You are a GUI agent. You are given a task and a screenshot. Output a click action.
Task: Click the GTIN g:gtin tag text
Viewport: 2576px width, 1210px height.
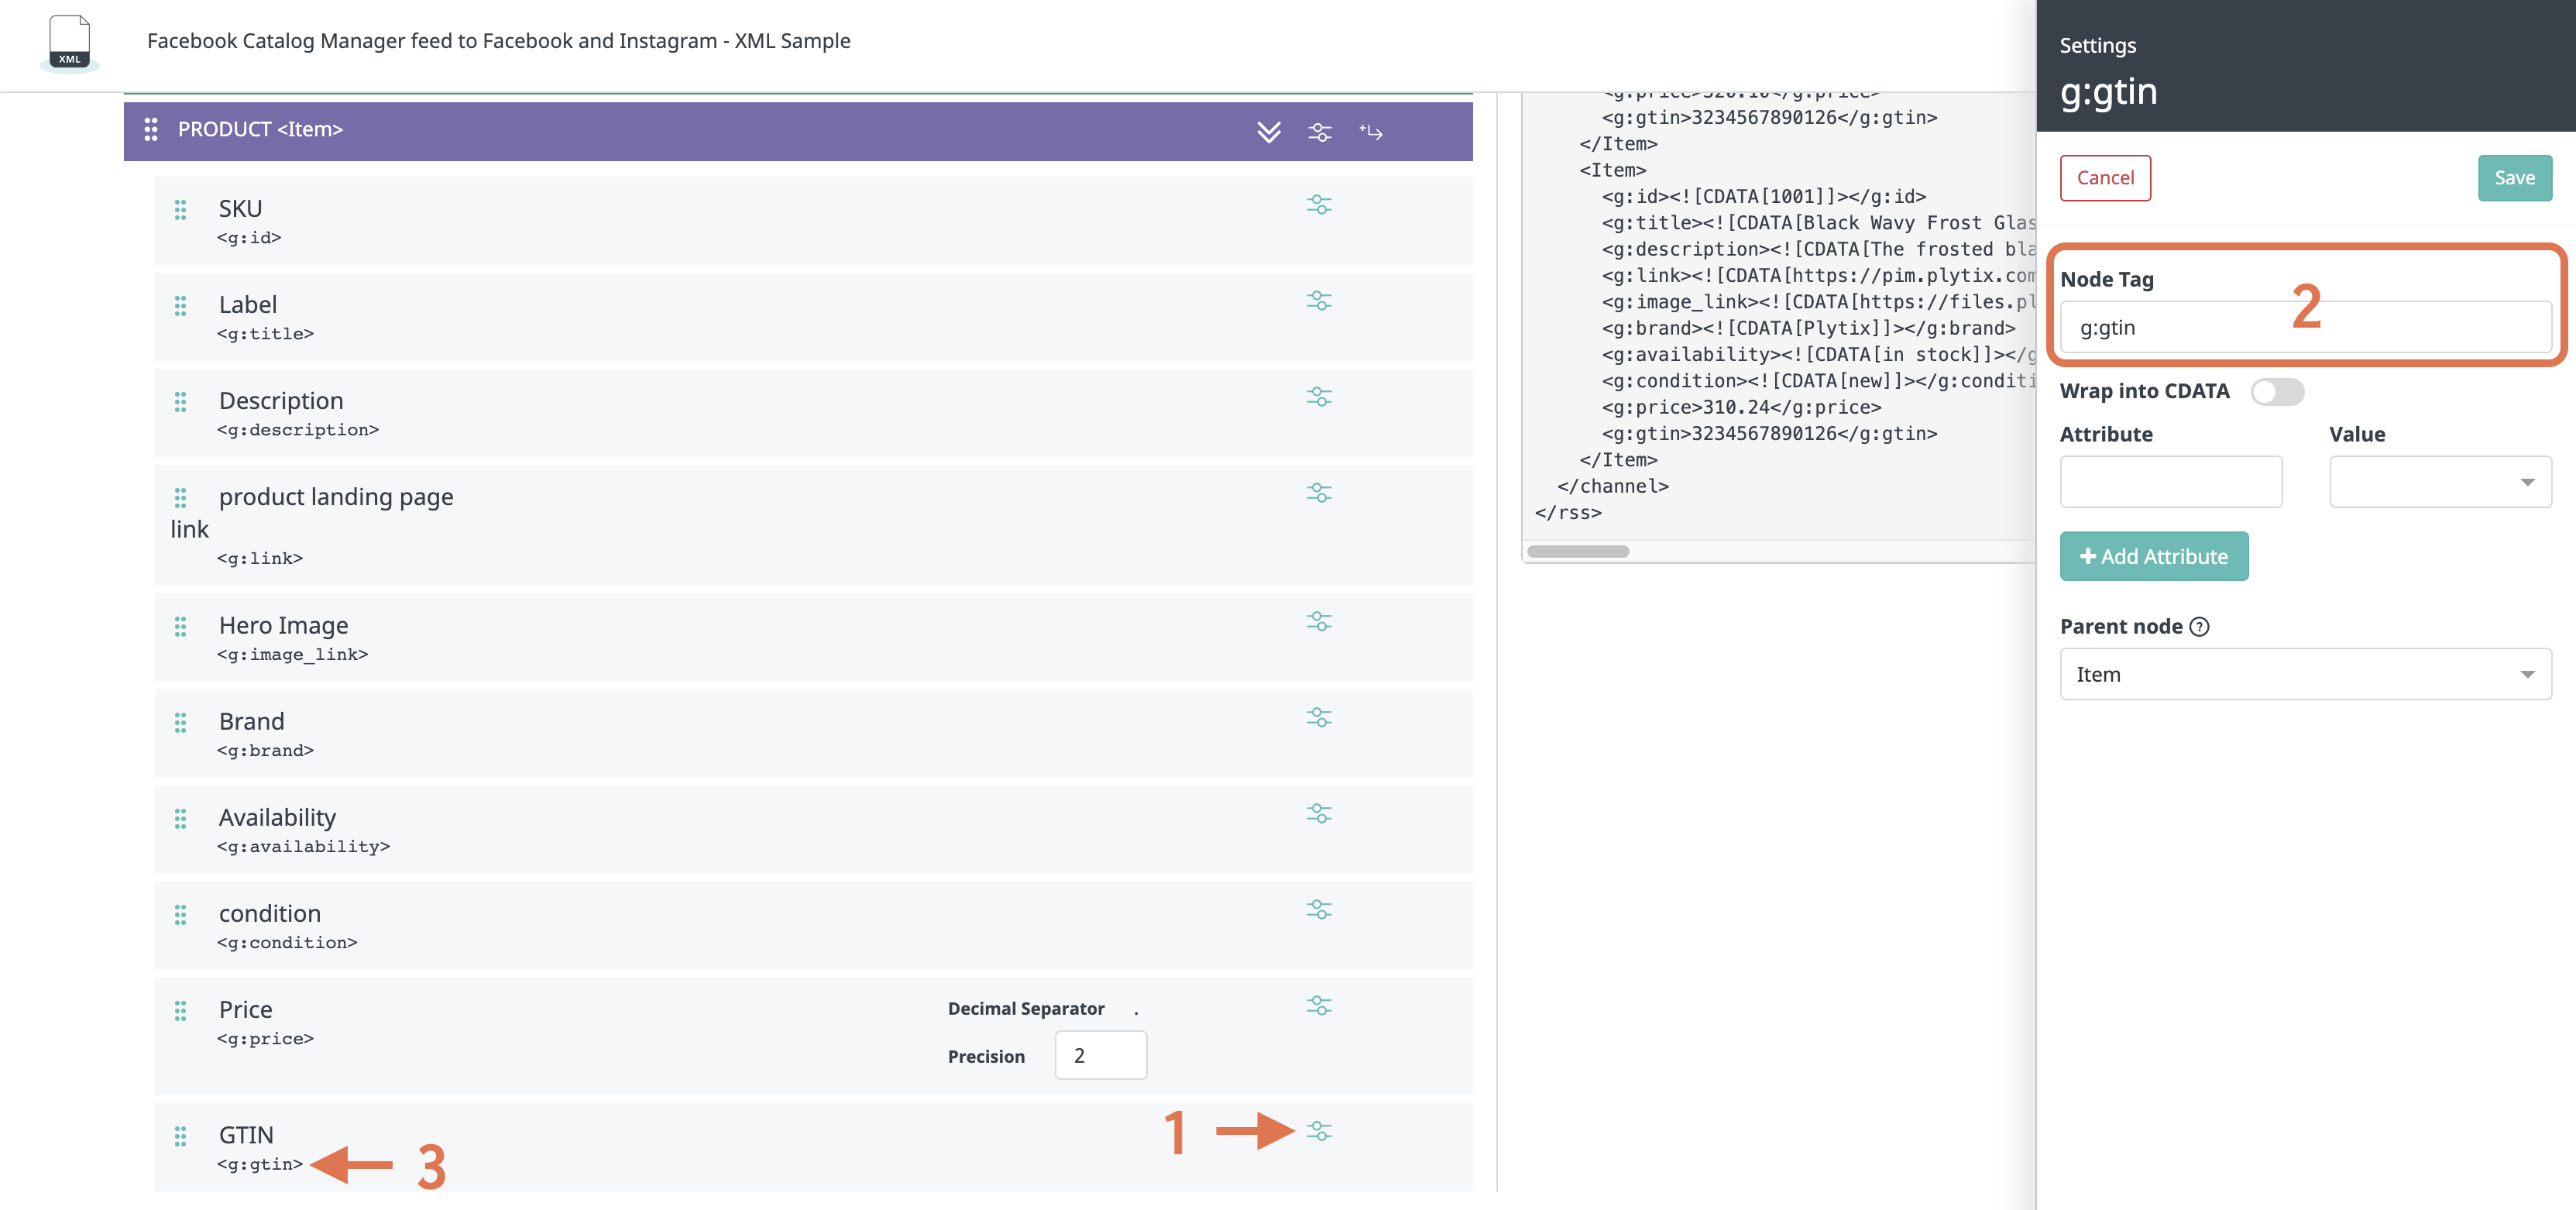260,1164
